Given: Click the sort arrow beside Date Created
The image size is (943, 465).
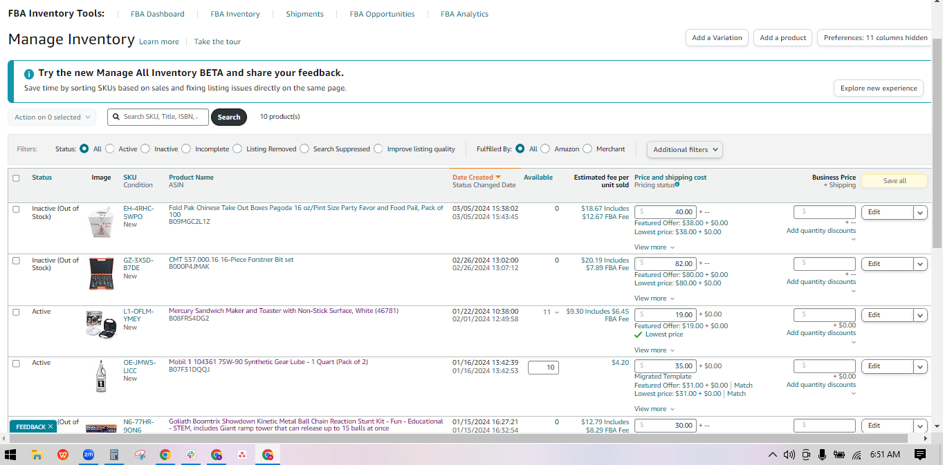Looking at the screenshot, I should [498, 178].
